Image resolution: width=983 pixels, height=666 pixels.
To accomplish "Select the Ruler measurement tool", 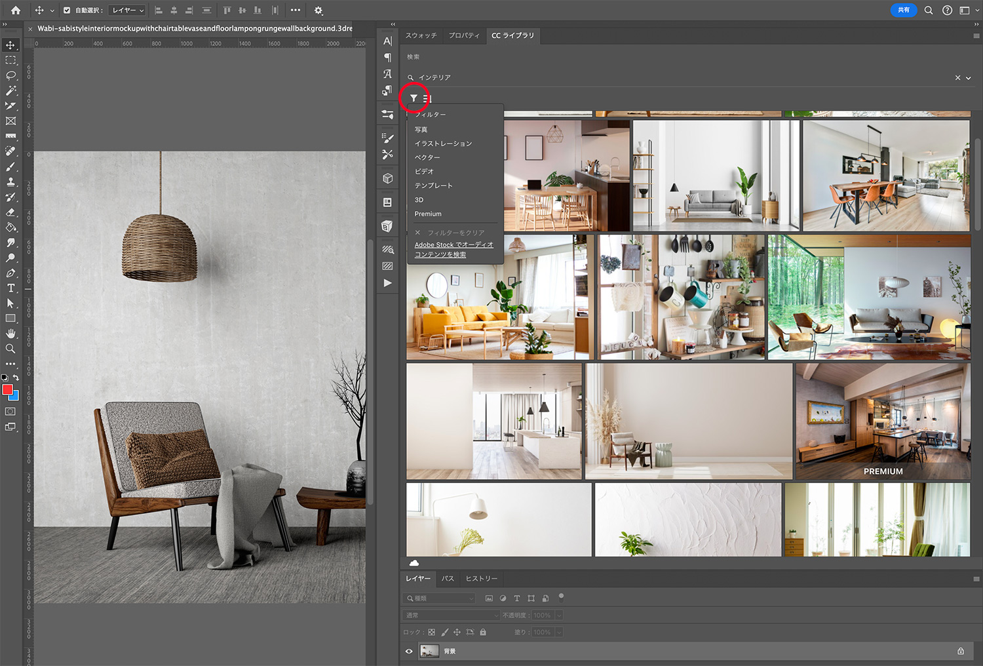I will [x=10, y=136].
